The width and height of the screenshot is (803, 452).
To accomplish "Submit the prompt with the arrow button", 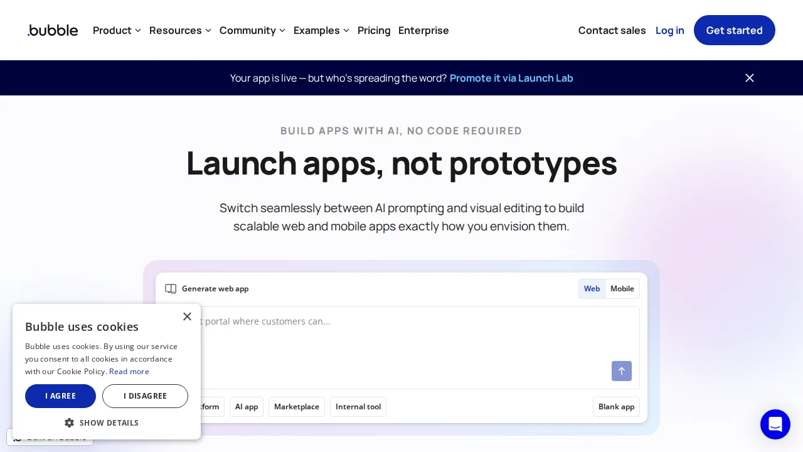I will coord(622,371).
